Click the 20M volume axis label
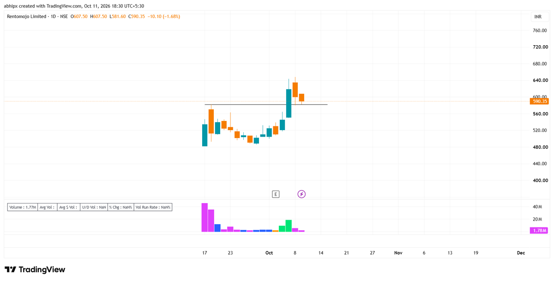 tap(537, 219)
